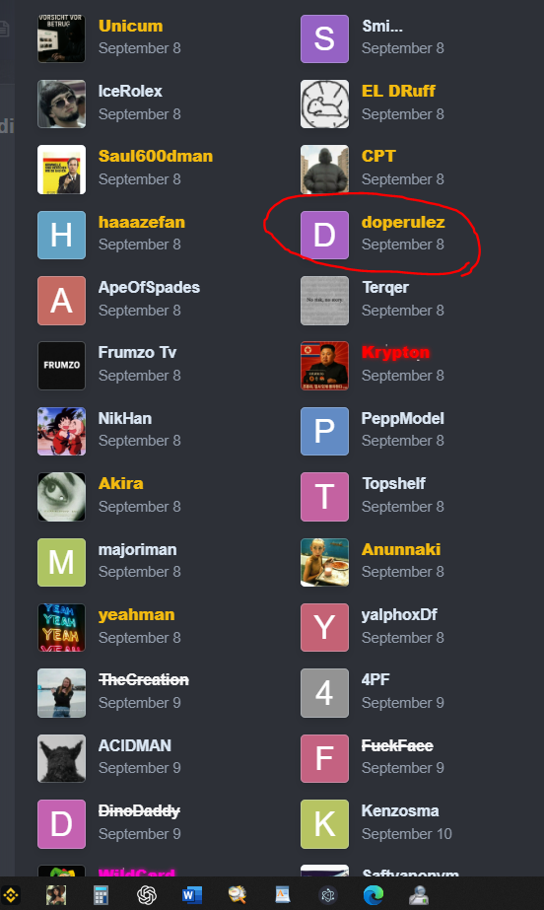Open the user network icon in the taskbar
Image resolution: width=544 pixels, height=910 pixels.
[418, 895]
